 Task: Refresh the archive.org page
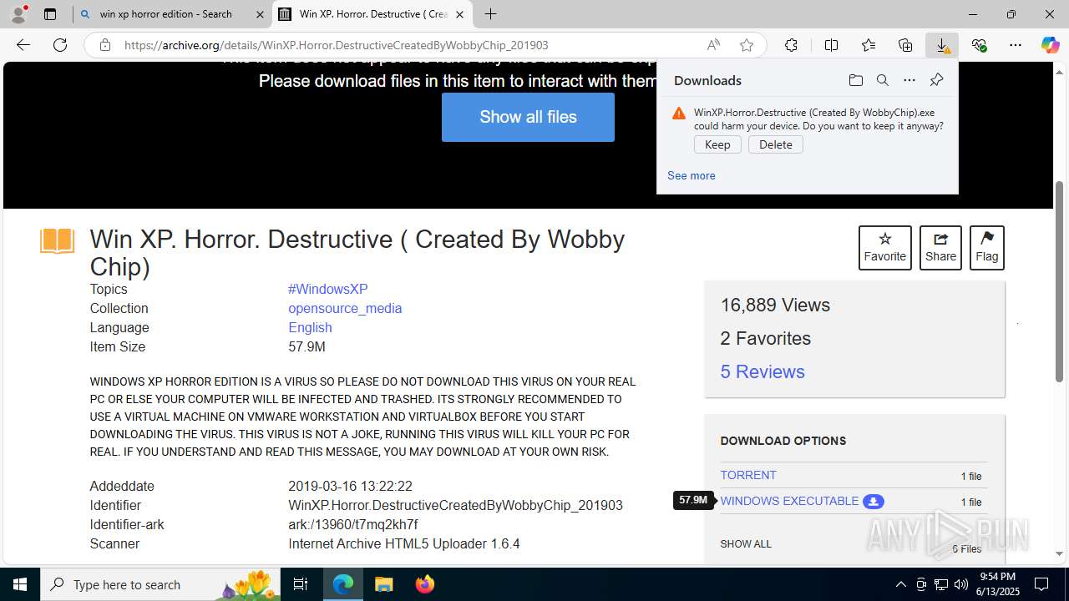click(x=60, y=45)
